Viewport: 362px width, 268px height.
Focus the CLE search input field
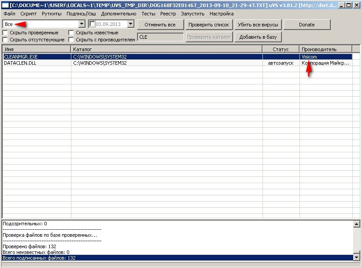click(160, 37)
